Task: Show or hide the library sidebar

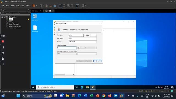Action: click(60, 5)
